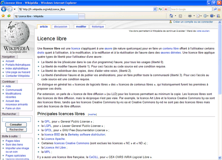Screen dimensions: 222x160
Task: Go to Home page via house icon
Action: pyautogui.click(x=171, y=16)
